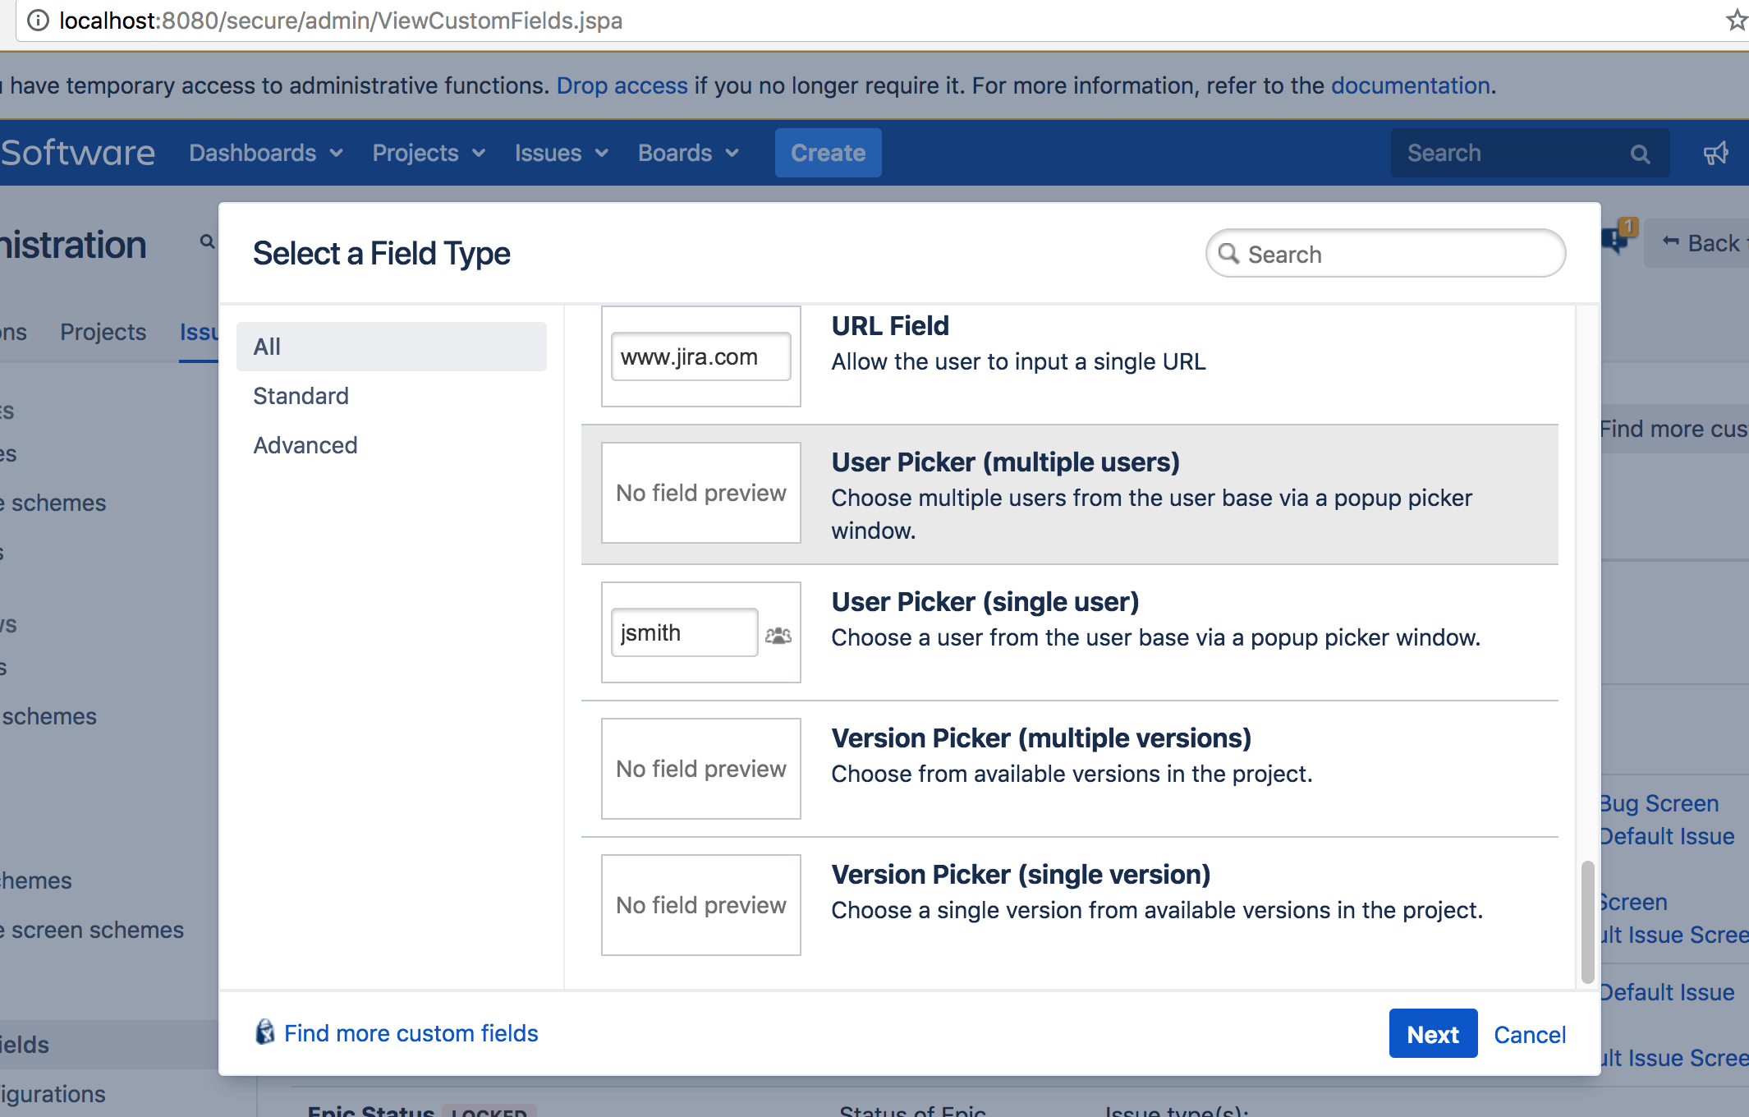Click the Next button
The width and height of the screenshot is (1749, 1117).
1432,1033
